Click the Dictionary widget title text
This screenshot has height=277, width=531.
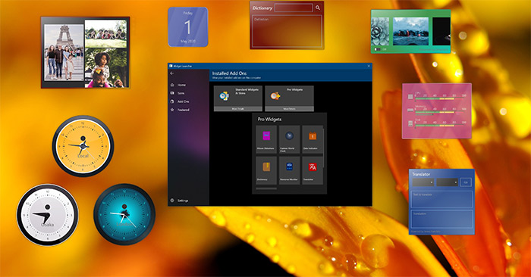click(262, 8)
